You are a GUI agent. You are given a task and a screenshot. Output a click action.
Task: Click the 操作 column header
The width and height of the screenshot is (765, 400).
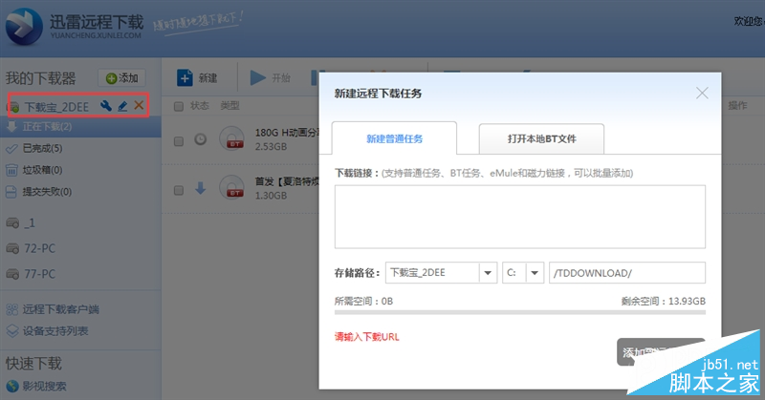737,106
